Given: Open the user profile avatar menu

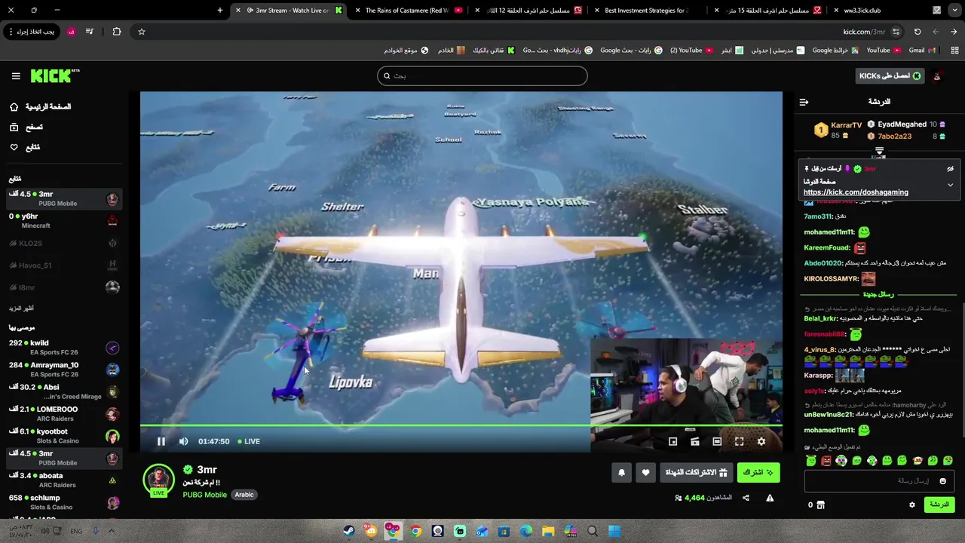Looking at the screenshot, I should pyautogui.click(x=937, y=75).
